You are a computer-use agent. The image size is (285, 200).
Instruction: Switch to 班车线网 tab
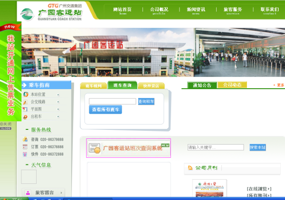pyautogui.click(x=94, y=86)
